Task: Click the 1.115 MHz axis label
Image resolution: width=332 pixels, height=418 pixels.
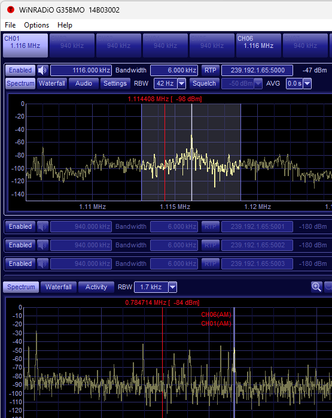Action: pyautogui.click(x=175, y=207)
